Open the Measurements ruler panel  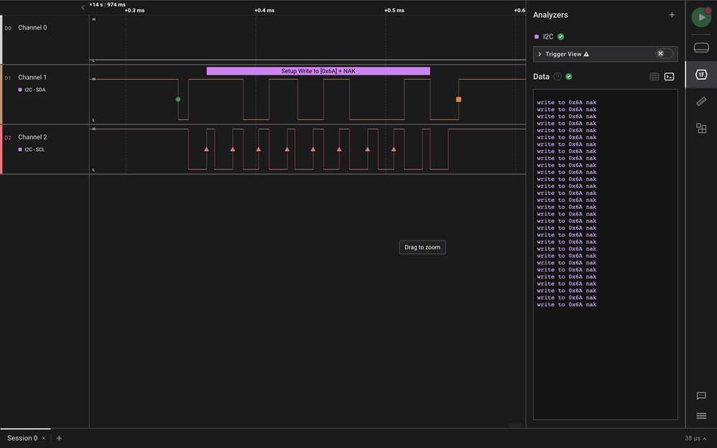[x=701, y=101]
